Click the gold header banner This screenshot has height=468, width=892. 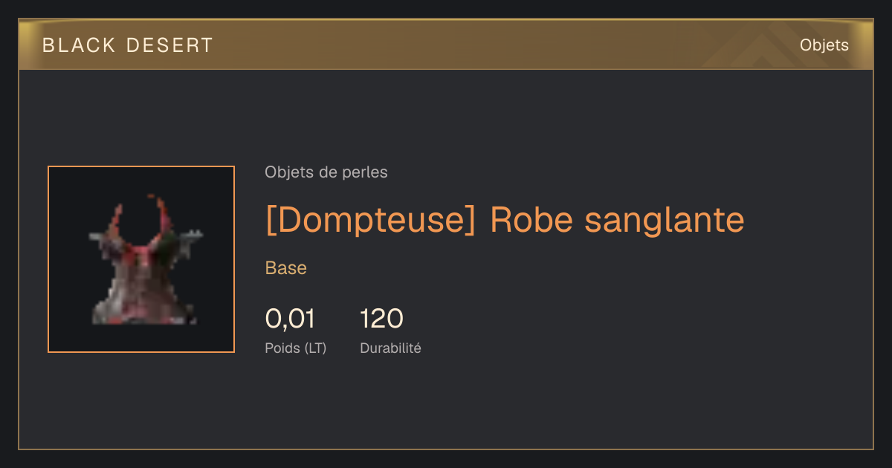(446, 45)
